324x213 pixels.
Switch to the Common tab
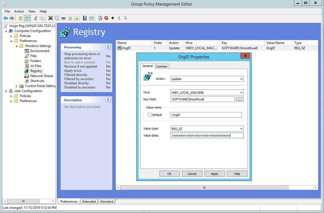162,66
